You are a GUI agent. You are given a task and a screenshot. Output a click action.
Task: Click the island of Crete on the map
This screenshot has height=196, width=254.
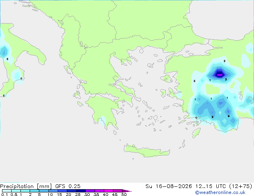(147, 151)
